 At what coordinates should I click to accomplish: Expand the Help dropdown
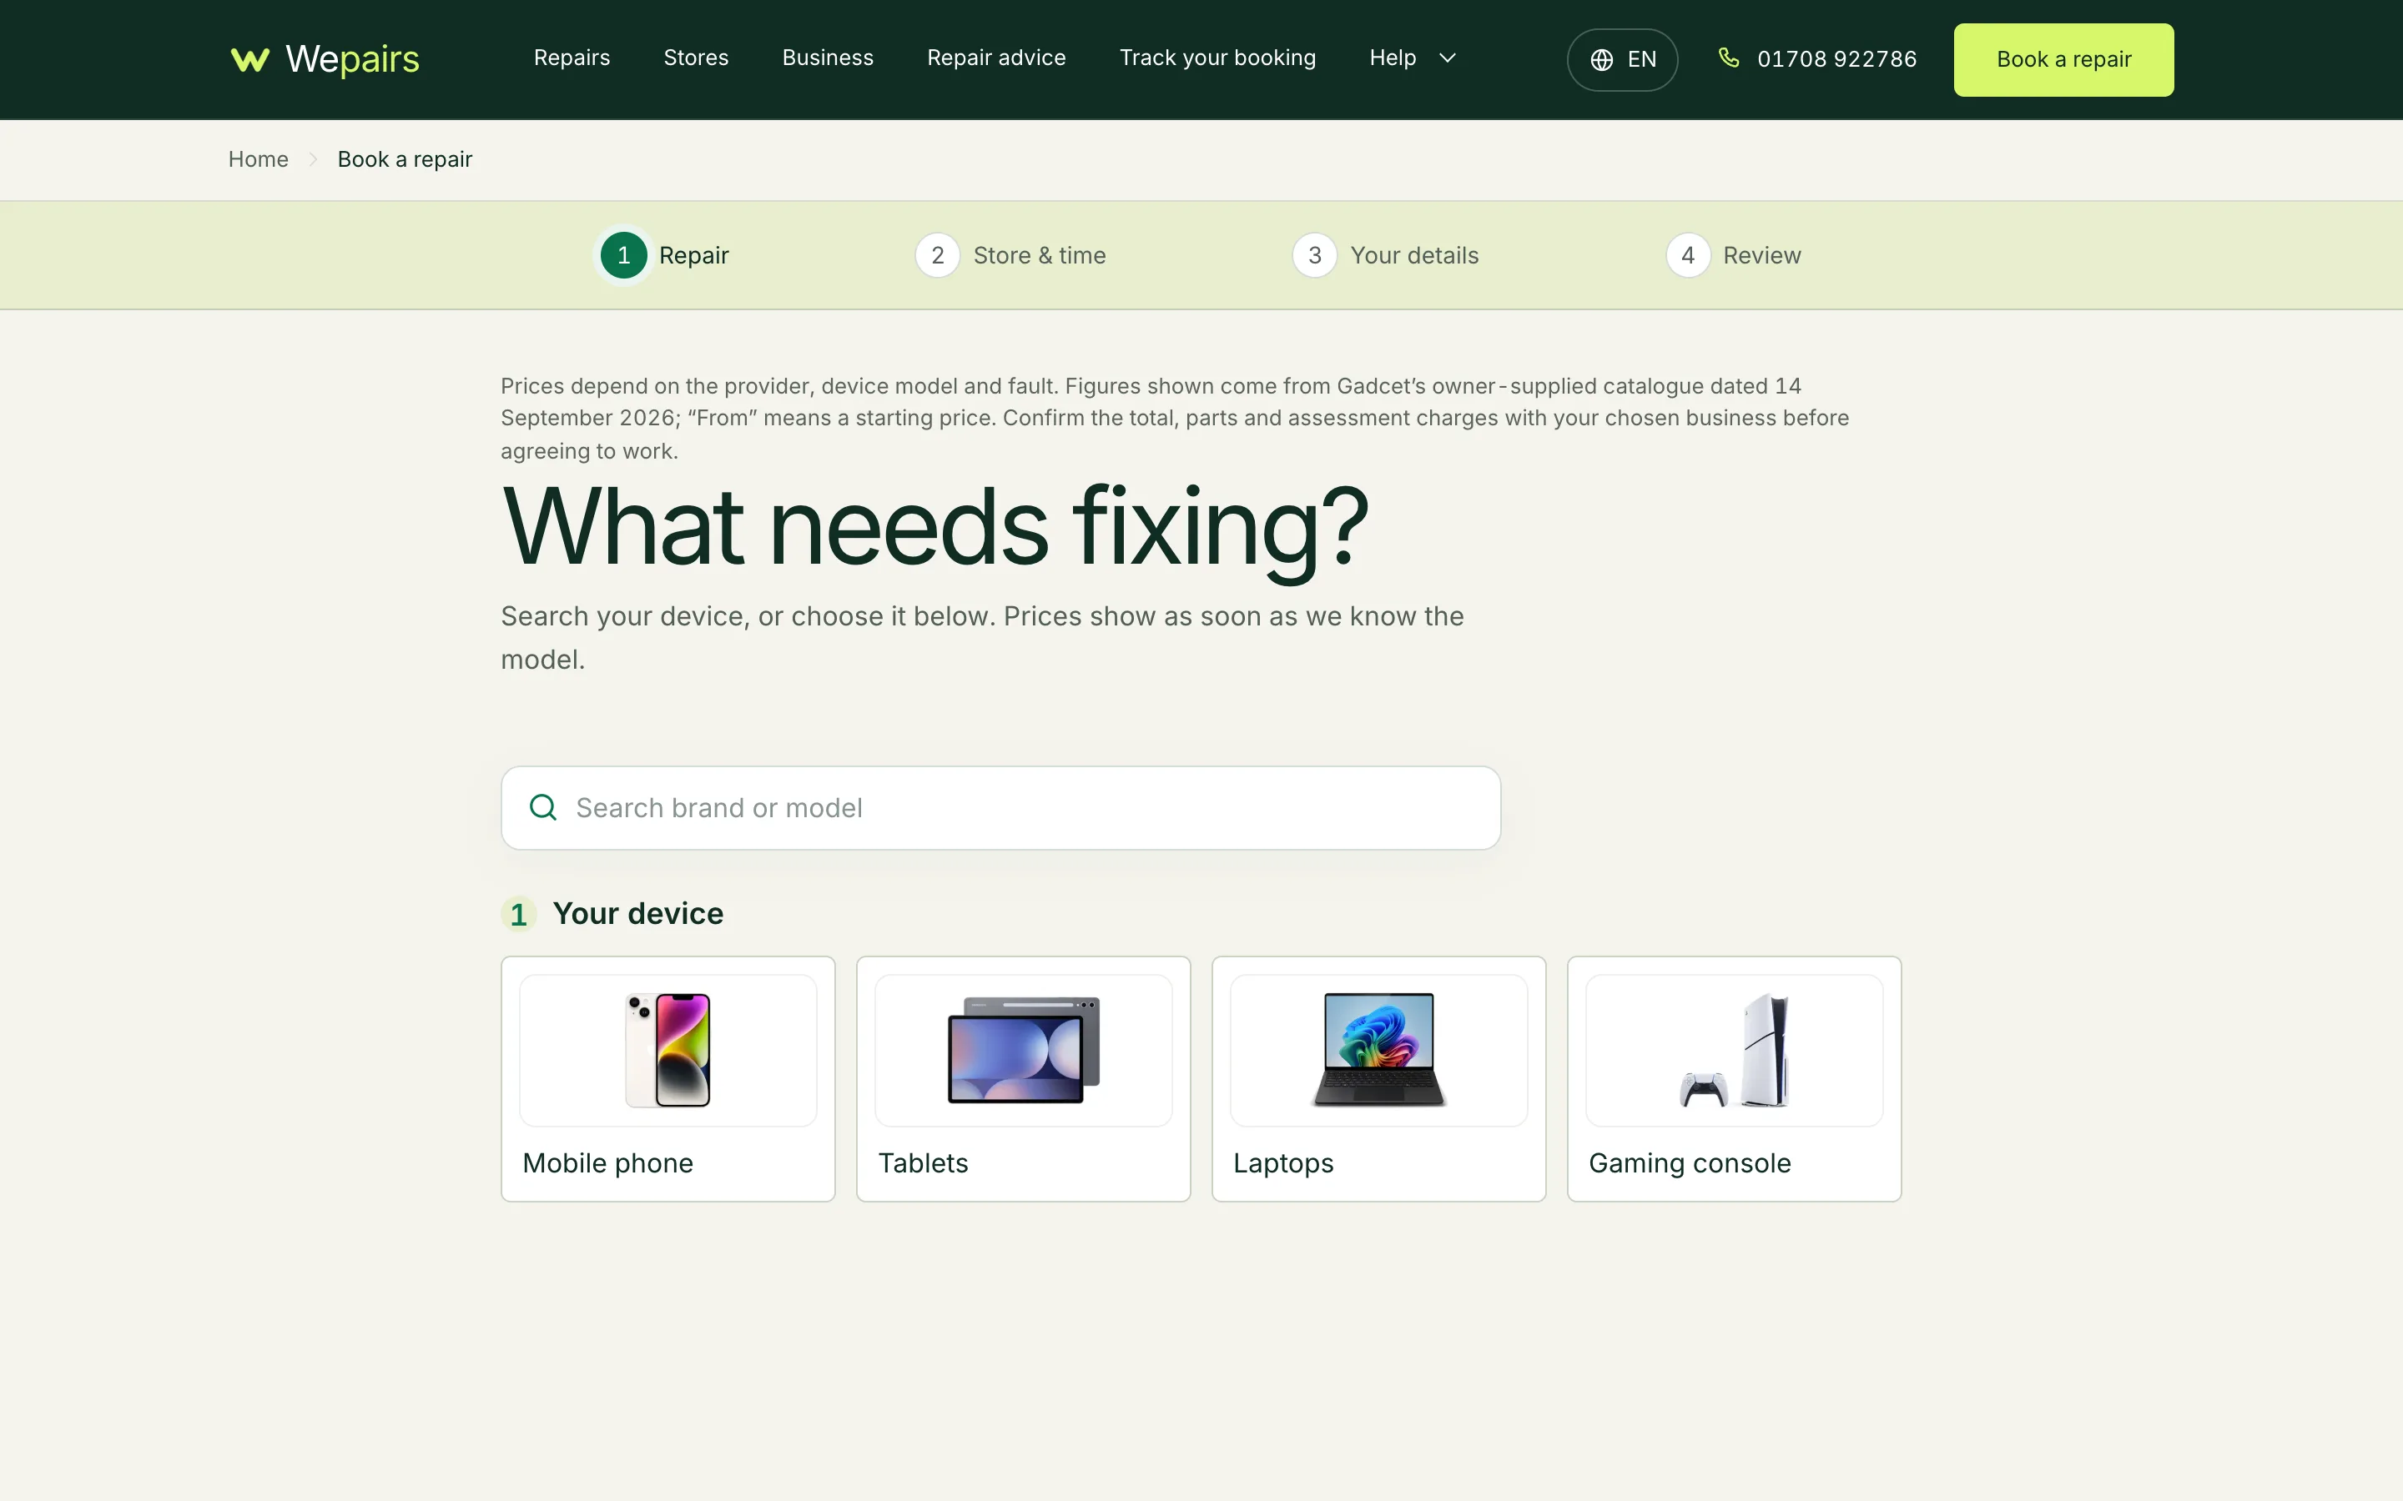coord(1412,58)
